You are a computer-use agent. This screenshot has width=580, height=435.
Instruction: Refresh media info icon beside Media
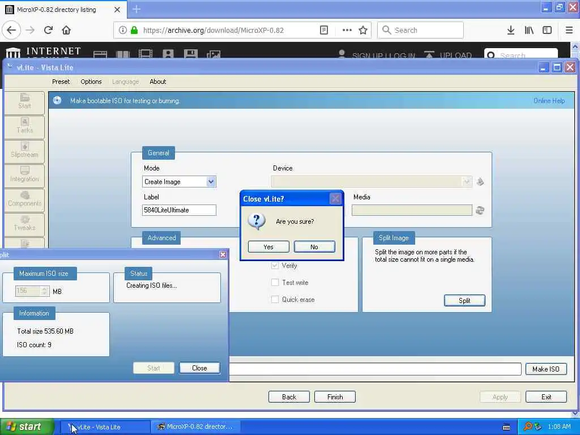coord(480,210)
